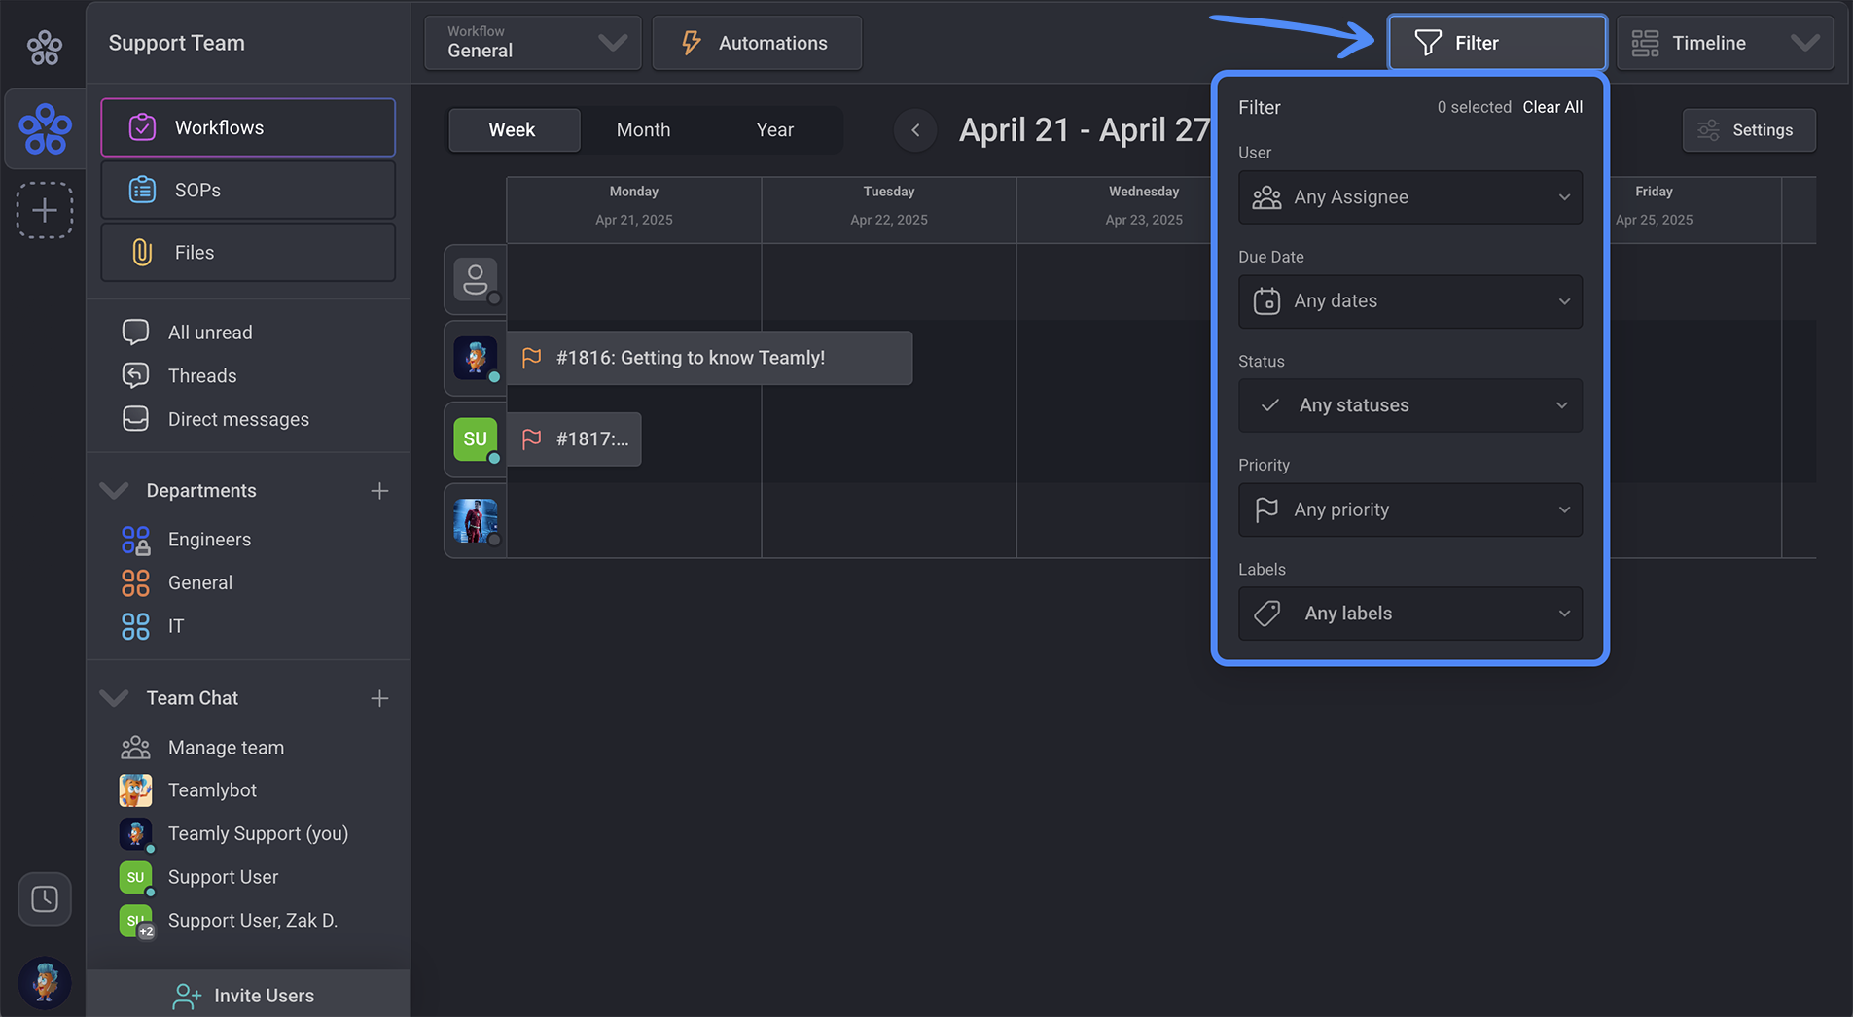Click the orange flag on task #1816
Image resolution: width=1853 pixels, height=1017 pixels.
point(531,358)
